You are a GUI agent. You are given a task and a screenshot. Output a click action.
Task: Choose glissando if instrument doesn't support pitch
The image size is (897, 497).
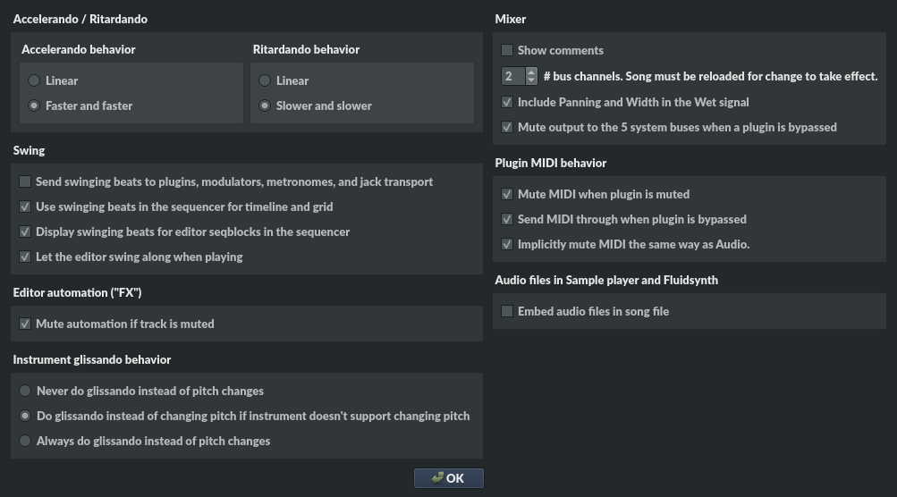25,416
